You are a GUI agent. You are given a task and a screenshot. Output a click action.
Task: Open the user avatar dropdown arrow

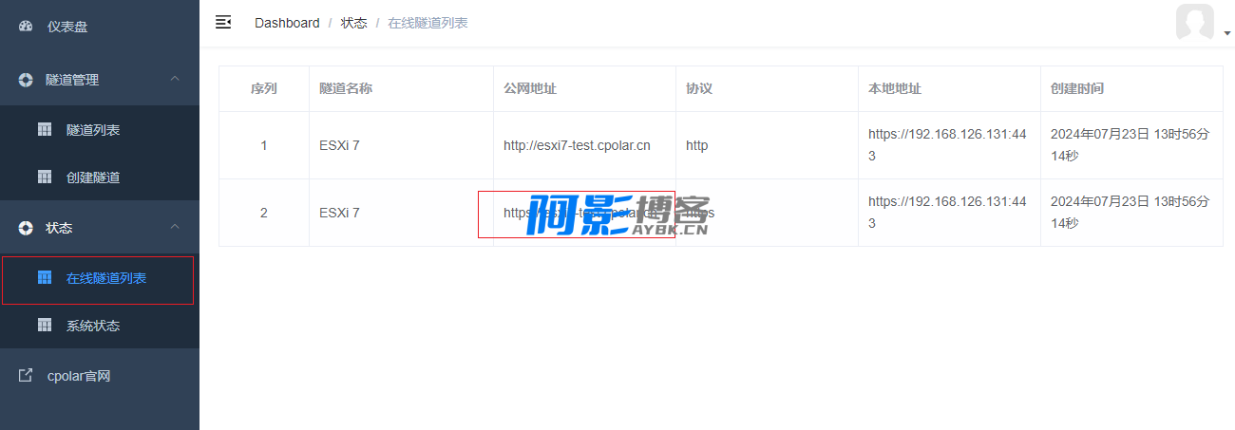[1226, 32]
